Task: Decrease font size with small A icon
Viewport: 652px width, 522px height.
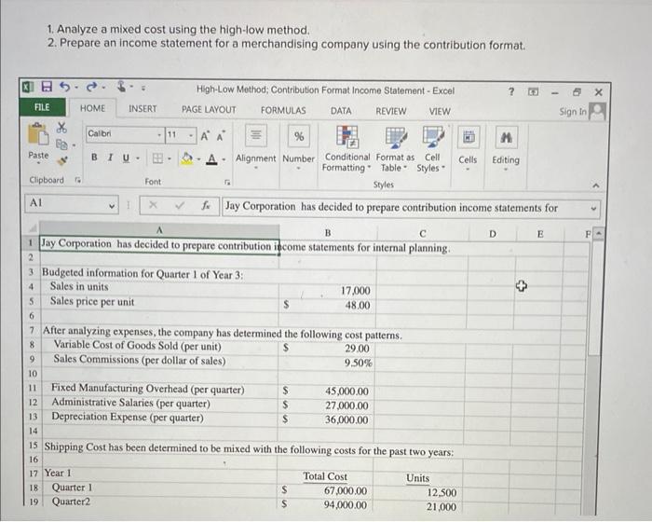Action: (x=221, y=136)
